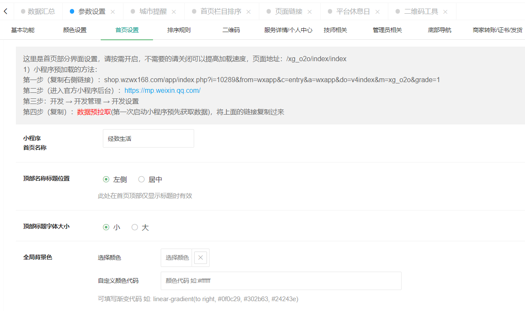This screenshot has width=525, height=311.
Task: Close the 城市提醒 tab with its X icon
Action: point(173,12)
